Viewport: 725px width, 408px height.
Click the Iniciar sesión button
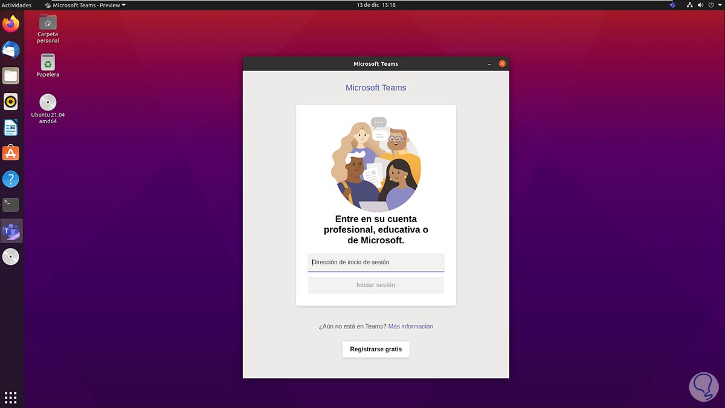pos(376,285)
